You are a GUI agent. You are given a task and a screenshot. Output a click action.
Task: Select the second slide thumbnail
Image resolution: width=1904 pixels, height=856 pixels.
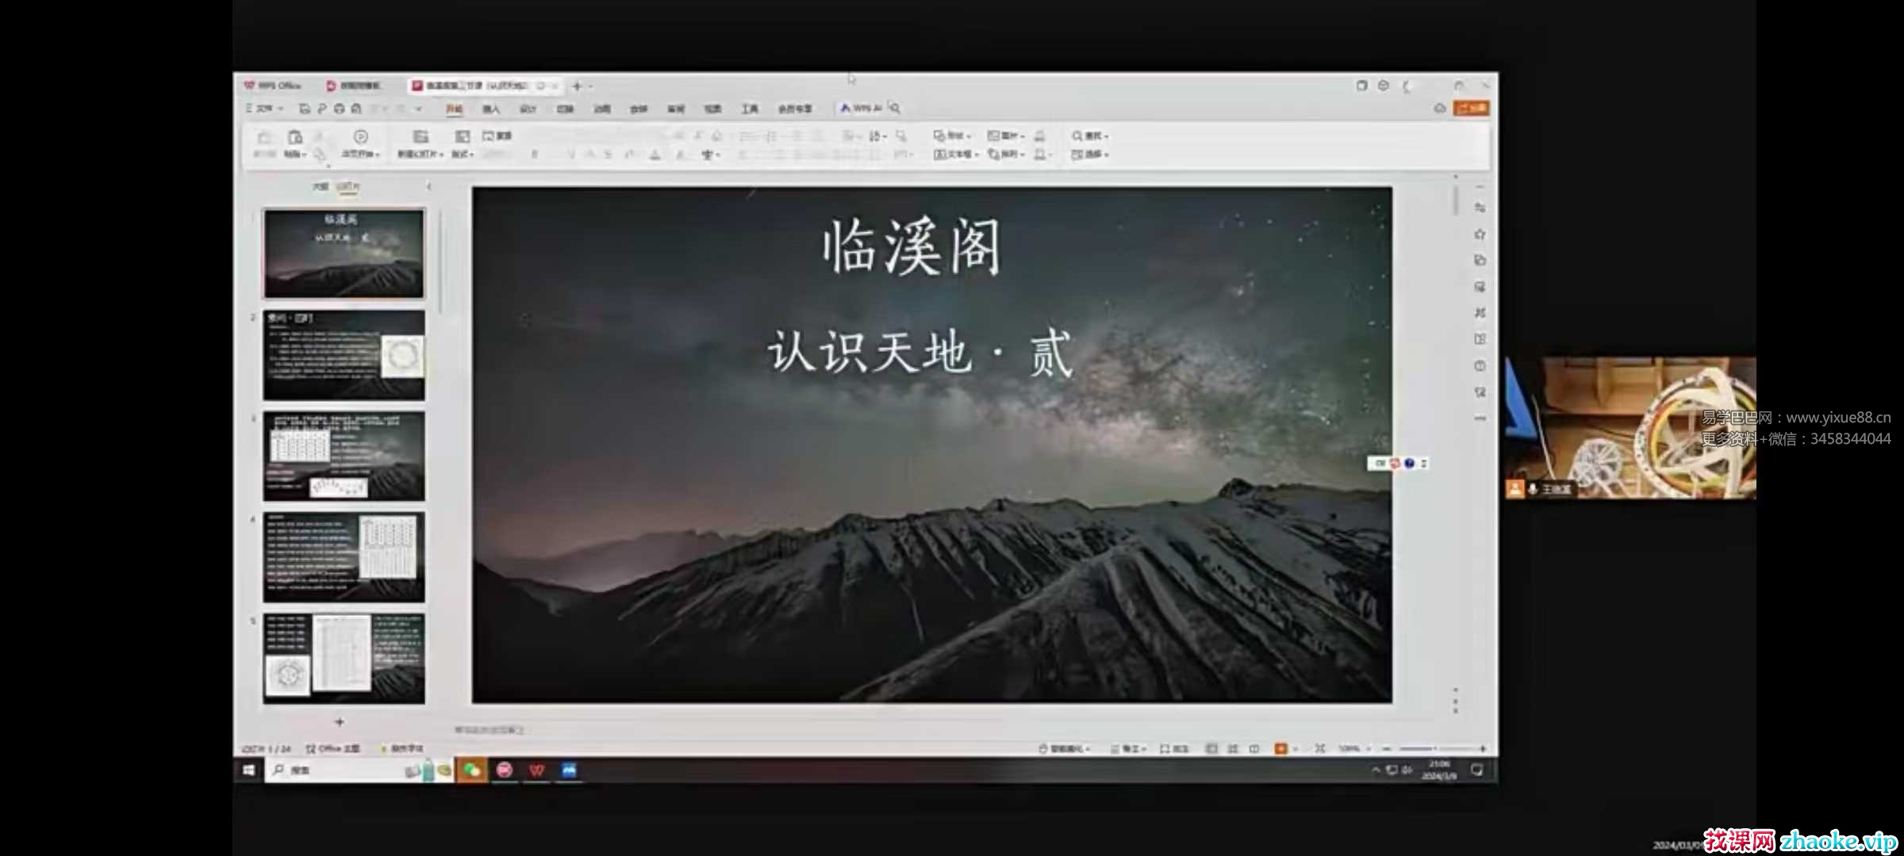point(344,355)
